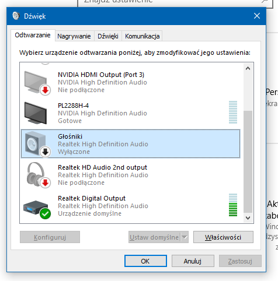Expand the Ustaw domyślne dropdown arrow
Viewport: 278px width, 281px height.
click(x=185, y=237)
